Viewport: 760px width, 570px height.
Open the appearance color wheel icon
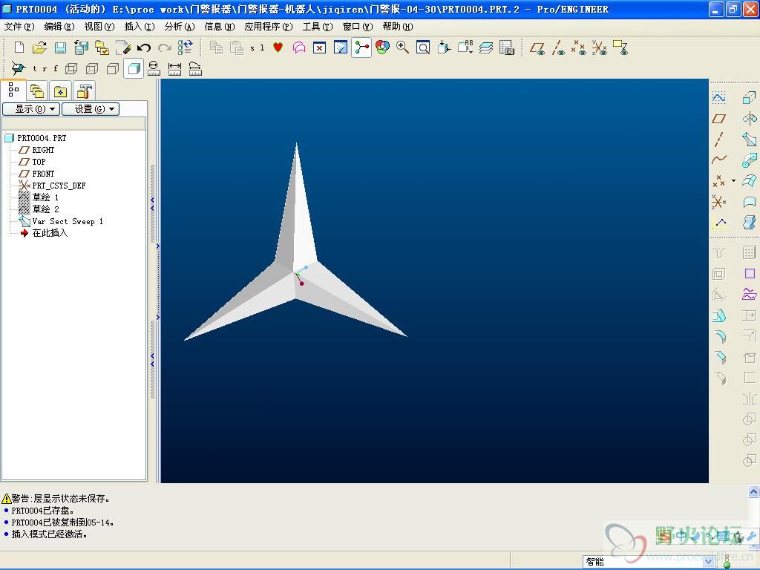[x=382, y=47]
